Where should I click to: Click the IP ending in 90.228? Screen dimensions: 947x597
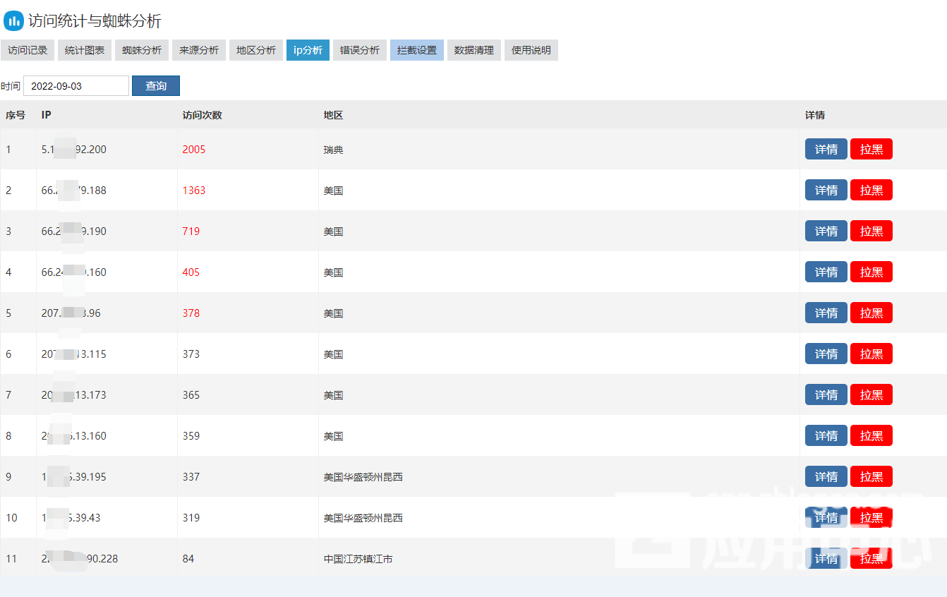(80, 559)
